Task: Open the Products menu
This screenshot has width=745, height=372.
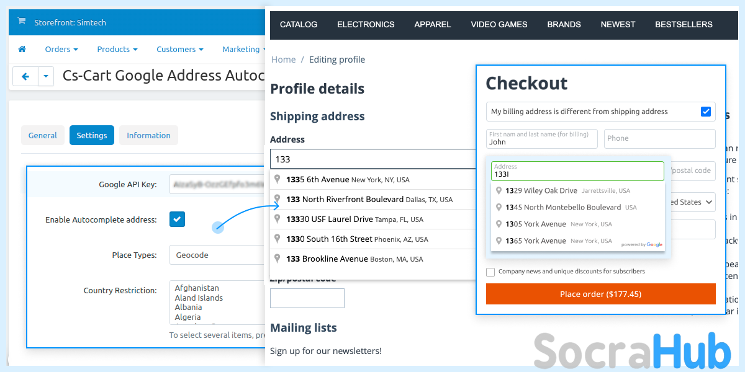Action: [117, 49]
